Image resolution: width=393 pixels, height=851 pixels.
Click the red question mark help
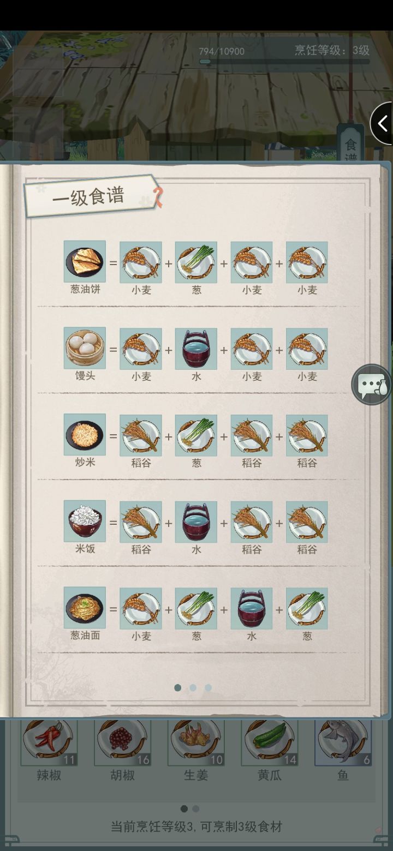tap(158, 196)
